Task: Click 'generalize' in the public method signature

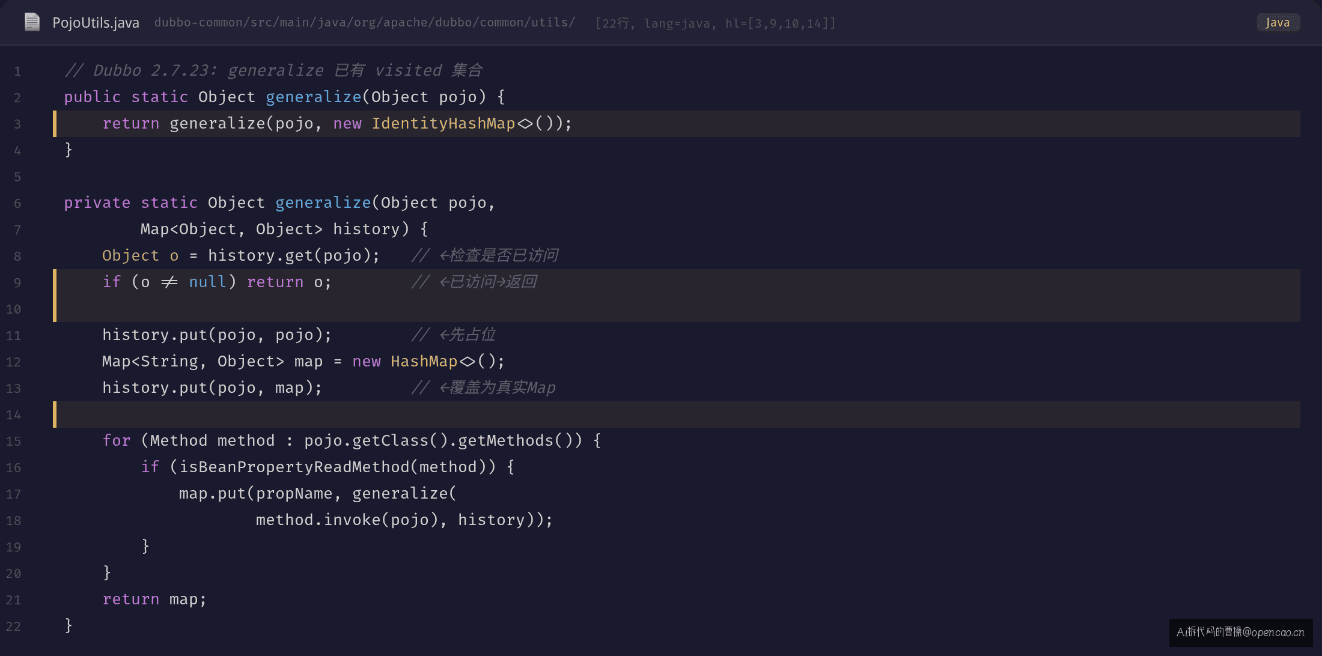Action: click(313, 97)
